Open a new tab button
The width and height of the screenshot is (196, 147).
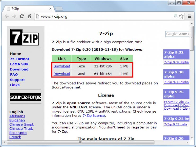tap(59, 9)
